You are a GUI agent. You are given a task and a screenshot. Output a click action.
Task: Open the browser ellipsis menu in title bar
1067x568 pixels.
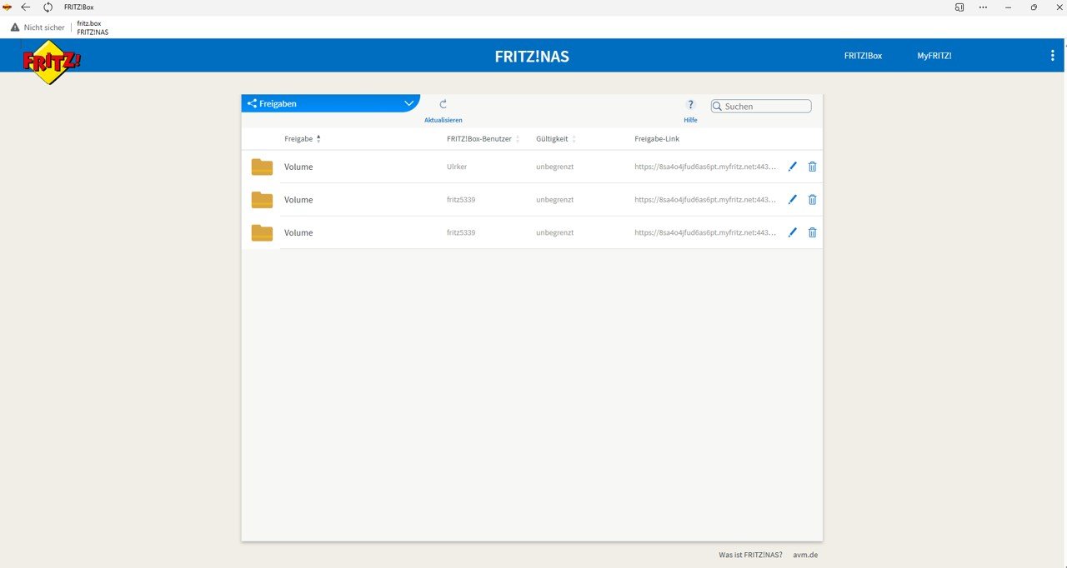(x=983, y=7)
